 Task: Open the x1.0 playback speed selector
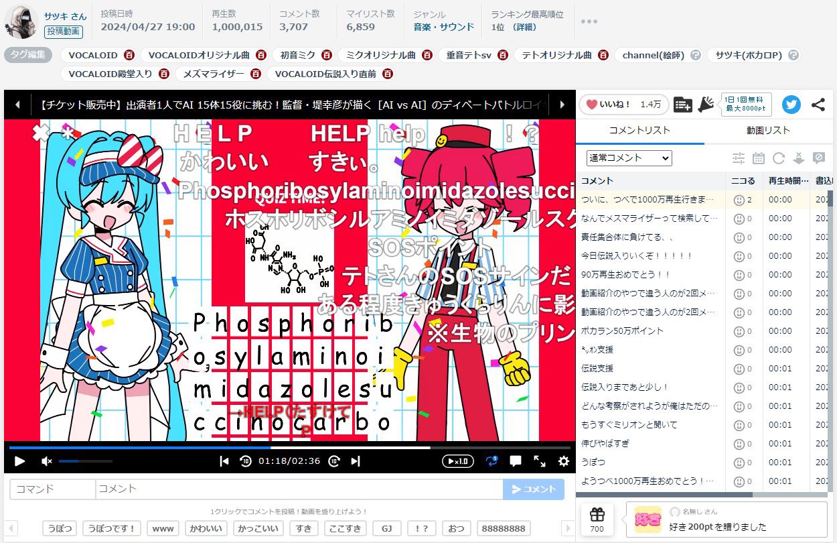[458, 461]
